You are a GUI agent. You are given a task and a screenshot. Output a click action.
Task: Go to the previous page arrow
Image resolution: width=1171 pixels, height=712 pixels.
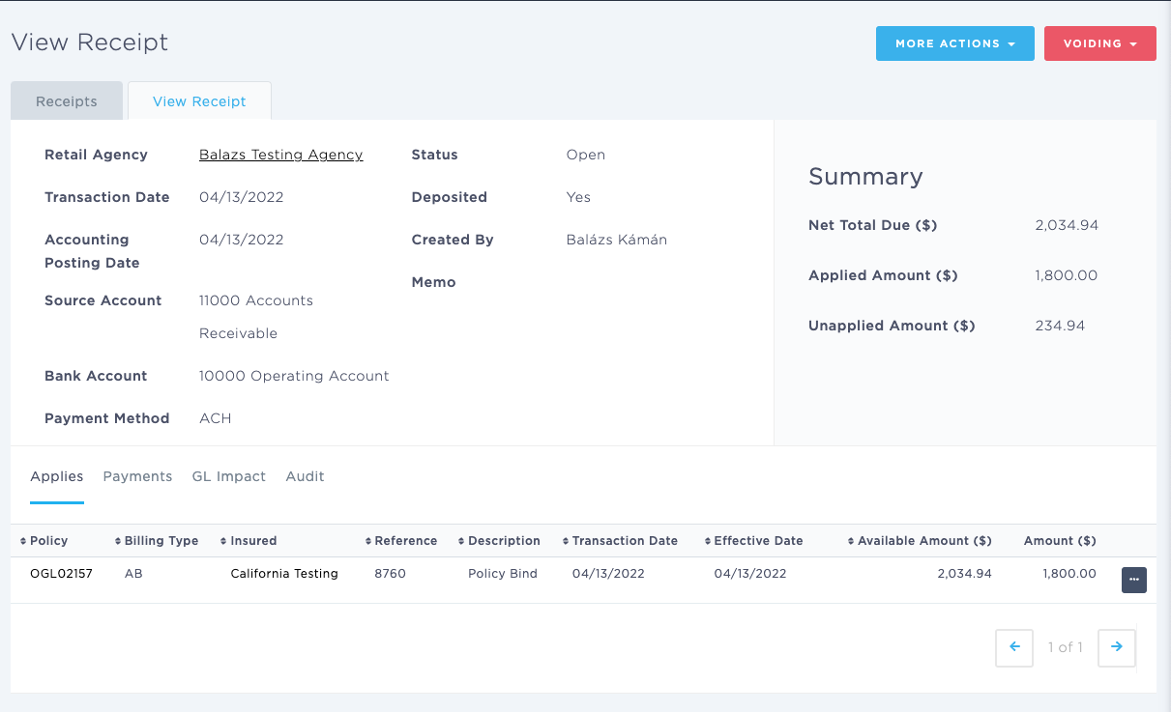[x=1014, y=648]
